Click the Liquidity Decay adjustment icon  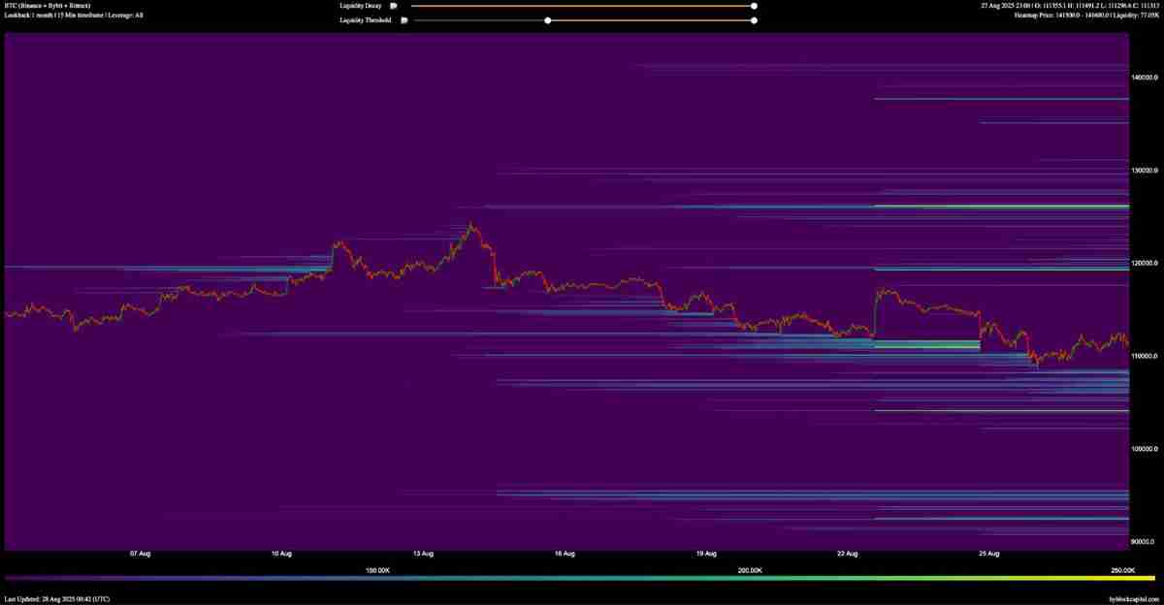(x=393, y=6)
